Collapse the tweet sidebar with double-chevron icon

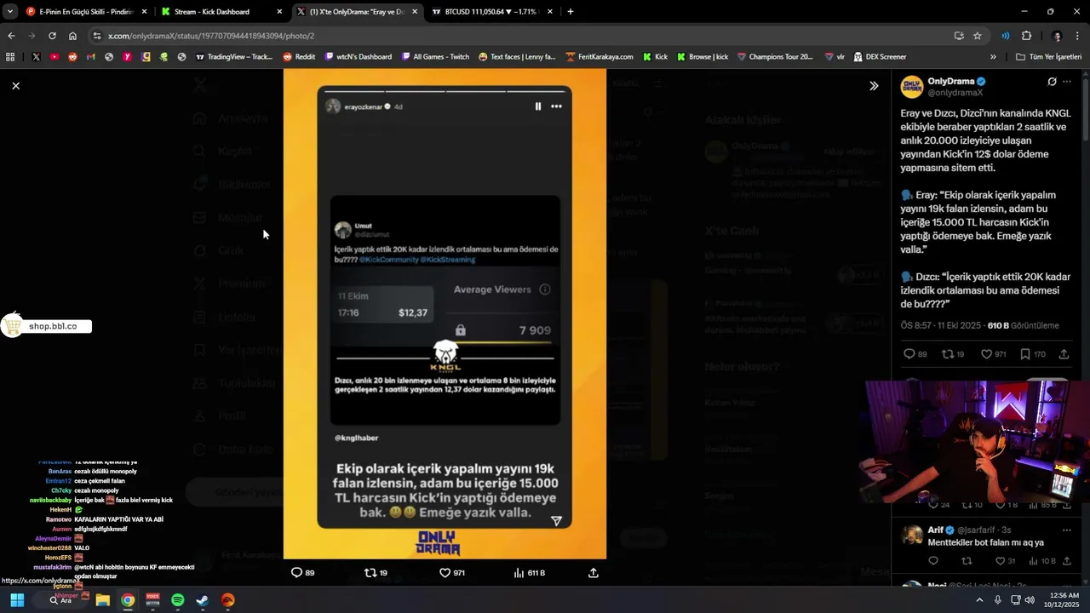pyautogui.click(x=874, y=85)
